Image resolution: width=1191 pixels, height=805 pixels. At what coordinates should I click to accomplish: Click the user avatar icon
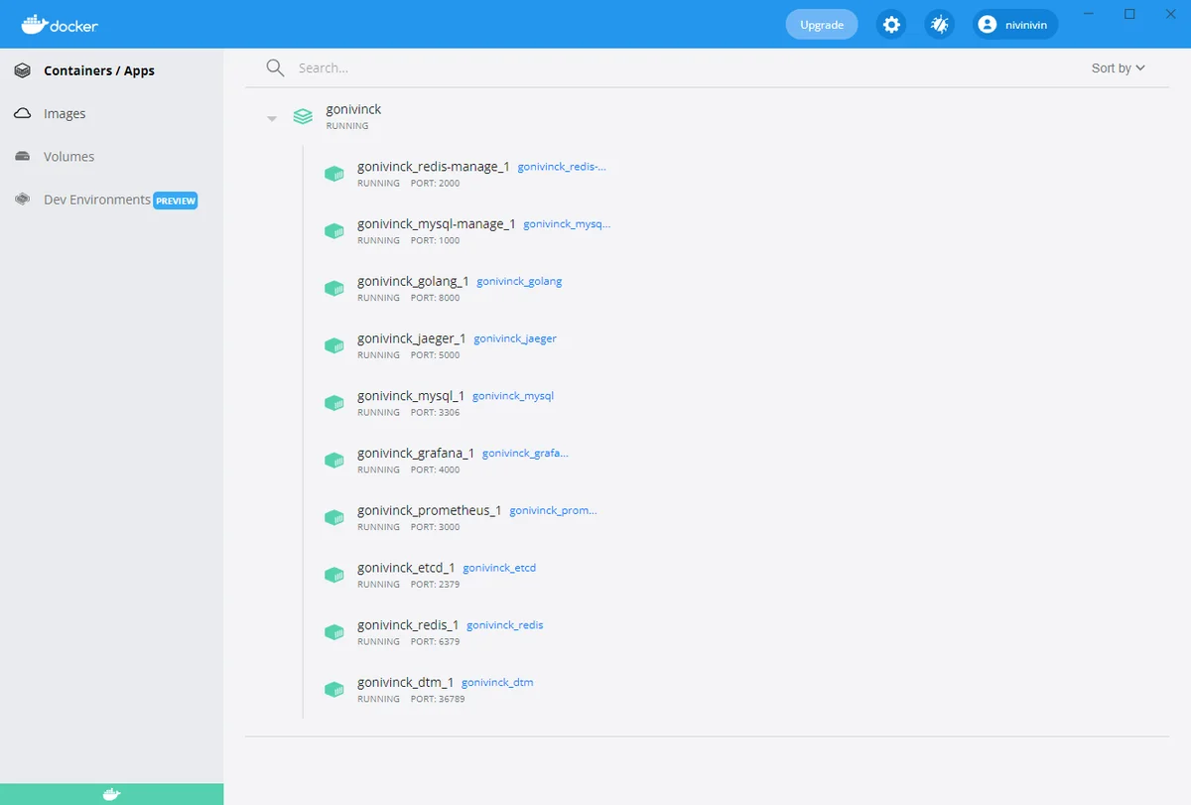[987, 25]
